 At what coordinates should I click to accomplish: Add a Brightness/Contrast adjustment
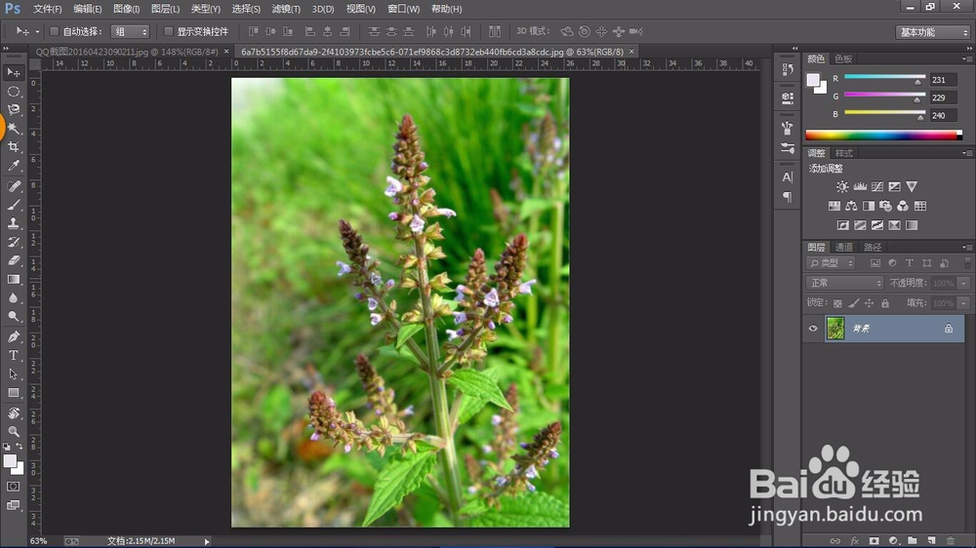[x=842, y=186]
